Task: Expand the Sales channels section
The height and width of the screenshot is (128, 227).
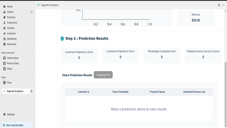Action: click(32, 53)
